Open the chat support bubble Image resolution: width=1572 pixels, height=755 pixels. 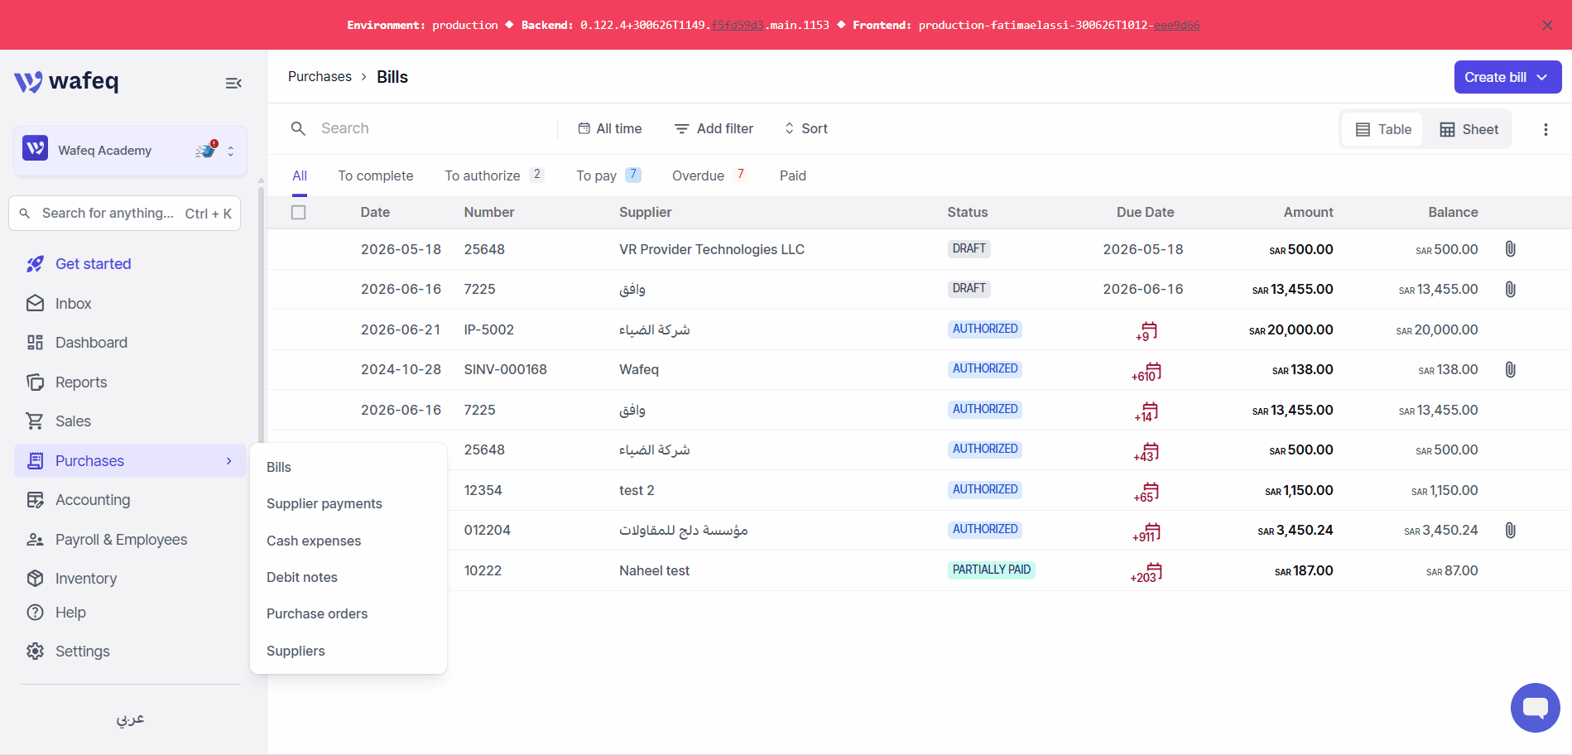click(1535, 708)
